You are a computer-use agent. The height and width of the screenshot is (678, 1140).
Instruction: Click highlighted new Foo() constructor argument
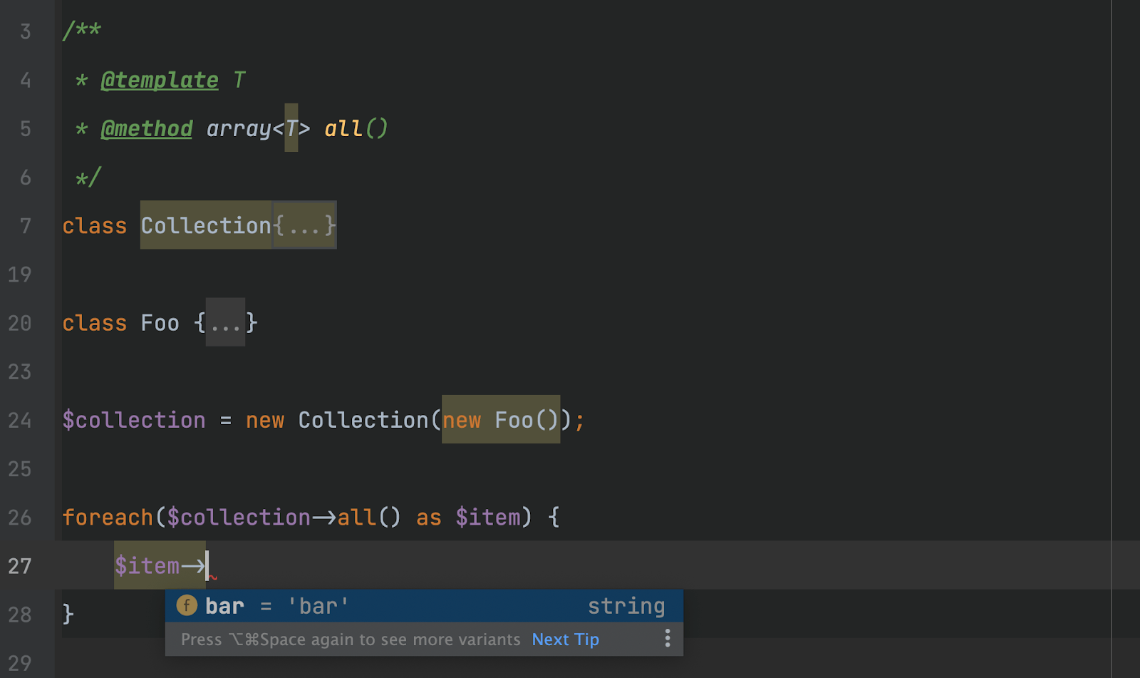point(500,420)
